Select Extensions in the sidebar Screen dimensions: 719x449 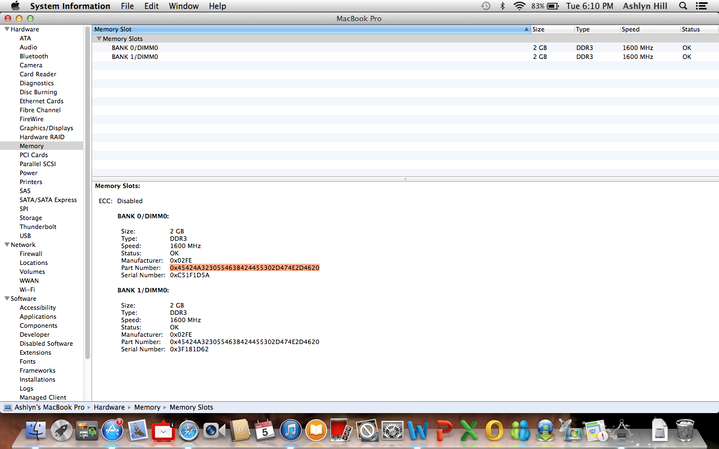pos(35,352)
